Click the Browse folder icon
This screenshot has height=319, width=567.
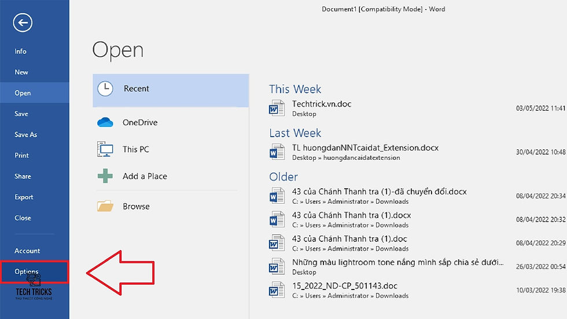105,206
